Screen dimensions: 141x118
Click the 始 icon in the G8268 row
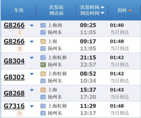[x=43, y=90]
